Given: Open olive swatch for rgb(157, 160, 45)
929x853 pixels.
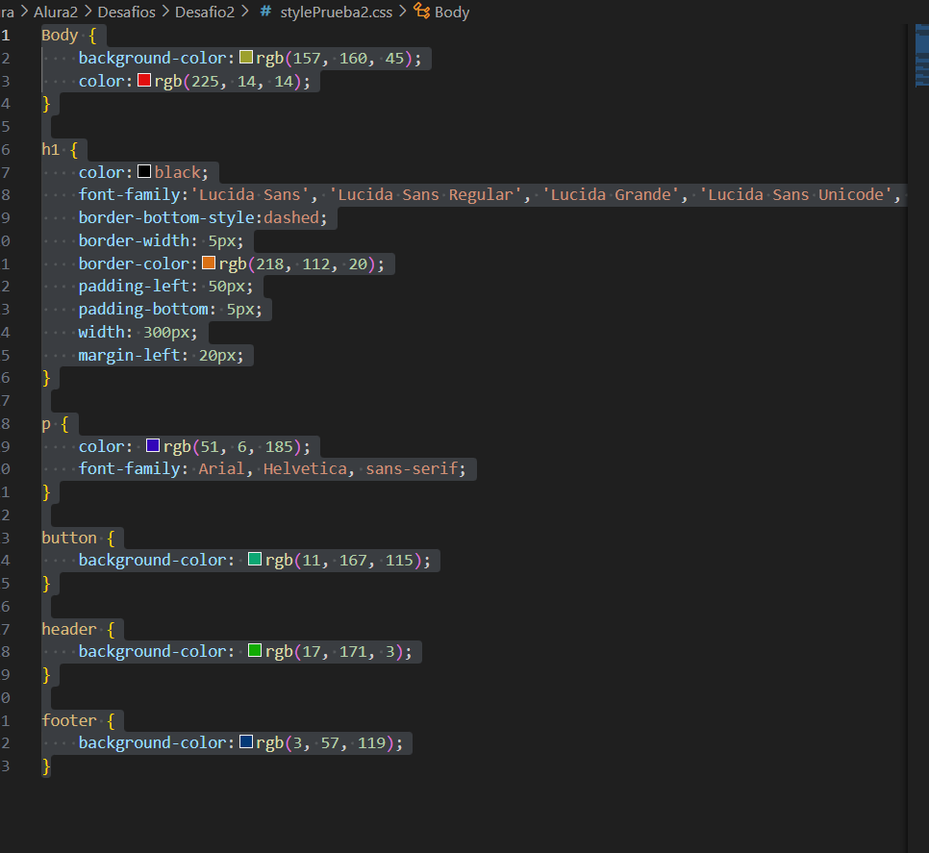Looking at the screenshot, I should point(246,57).
